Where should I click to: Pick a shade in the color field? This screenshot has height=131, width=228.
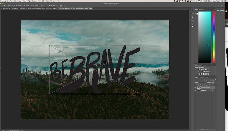click(x=205, y=37)
